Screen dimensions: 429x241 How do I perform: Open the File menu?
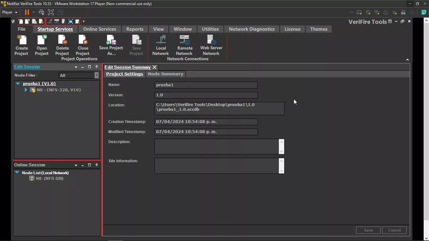click(22, 29)
